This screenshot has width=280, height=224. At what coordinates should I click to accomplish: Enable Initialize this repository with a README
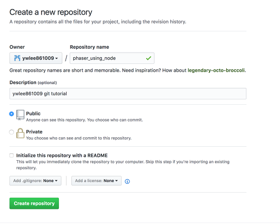tap(12, 156)
